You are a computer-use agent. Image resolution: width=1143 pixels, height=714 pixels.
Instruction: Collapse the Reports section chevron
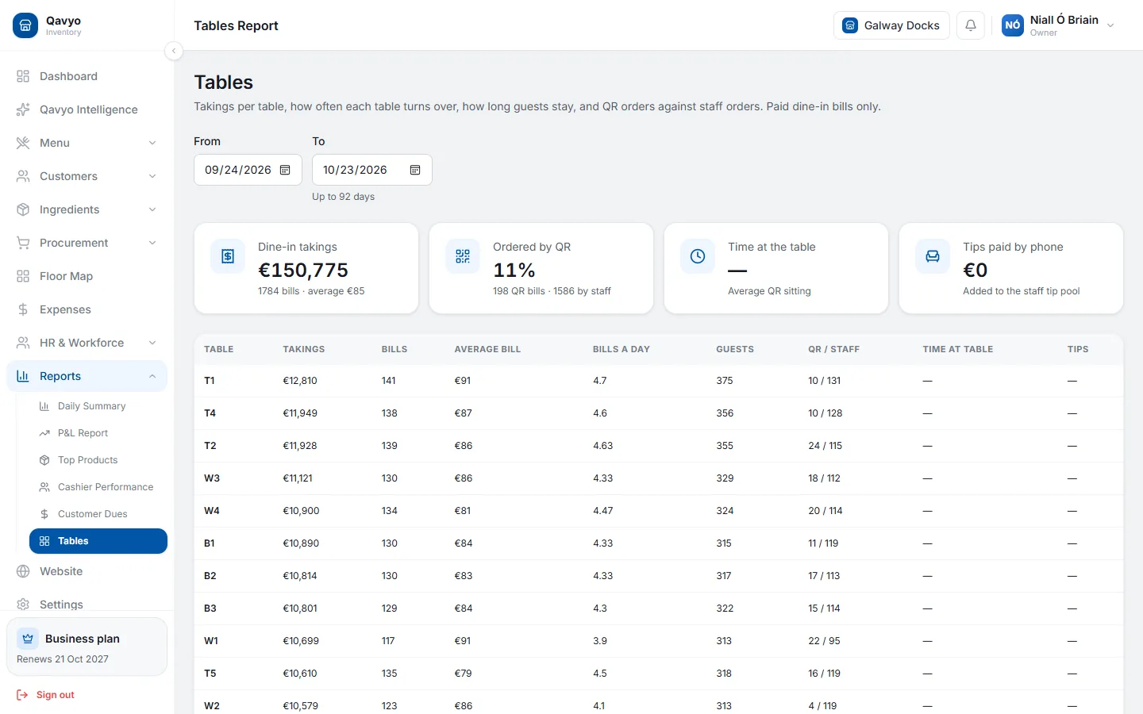click(x=152, y=376)
